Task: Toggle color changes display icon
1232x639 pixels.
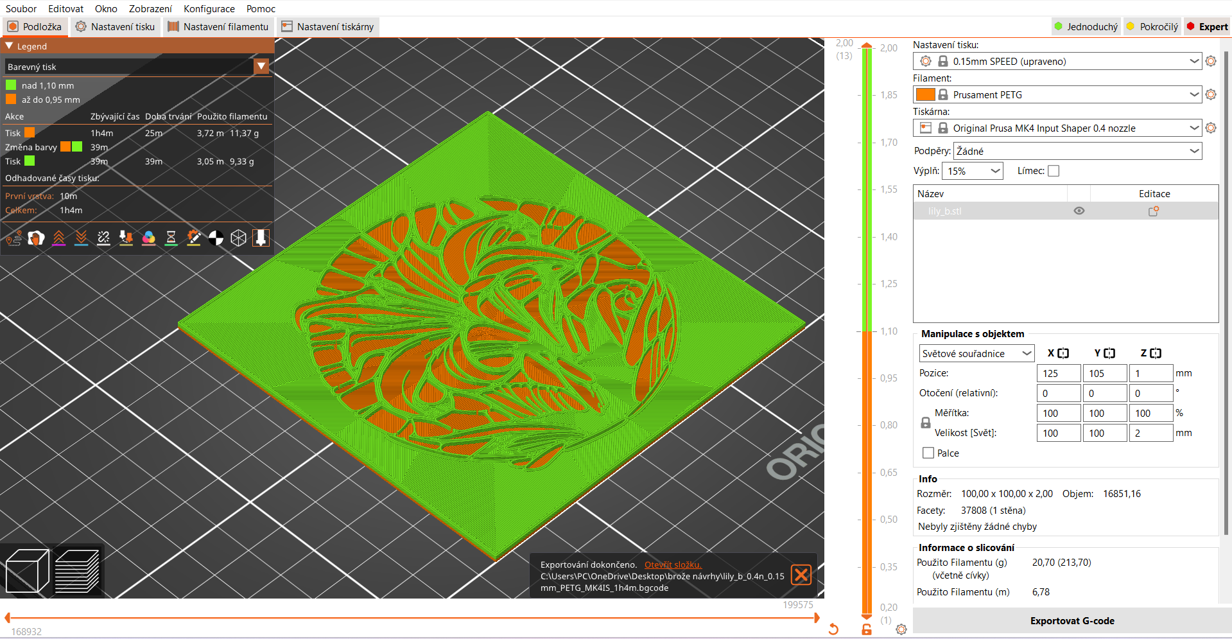Action: coord(148,239)
